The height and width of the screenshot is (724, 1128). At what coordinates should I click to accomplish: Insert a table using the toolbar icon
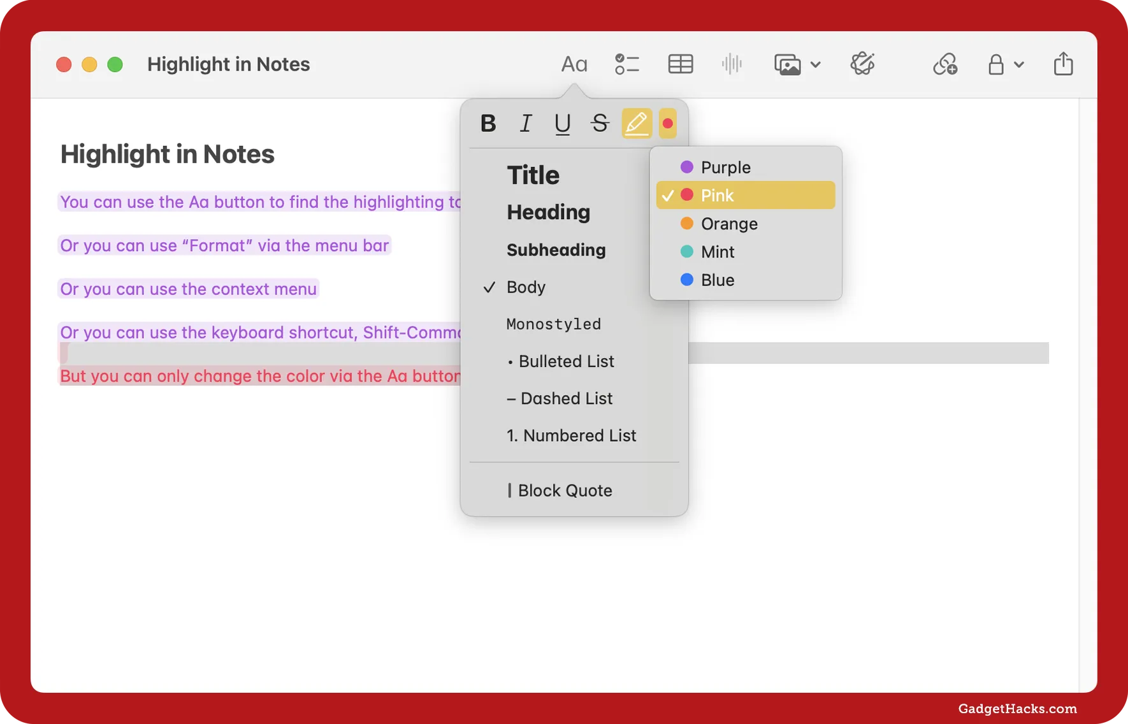681,64
